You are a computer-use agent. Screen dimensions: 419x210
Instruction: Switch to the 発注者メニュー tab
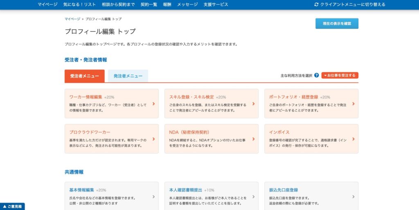[x=128, y=76]
